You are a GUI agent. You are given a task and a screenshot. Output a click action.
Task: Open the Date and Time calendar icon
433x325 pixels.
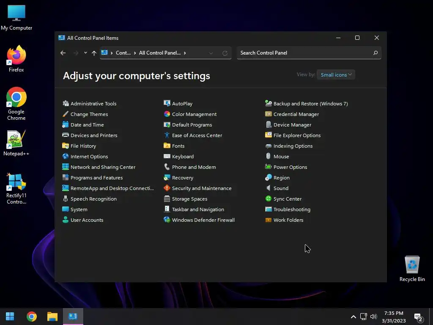pyautogui.click(x=66, y=125)
